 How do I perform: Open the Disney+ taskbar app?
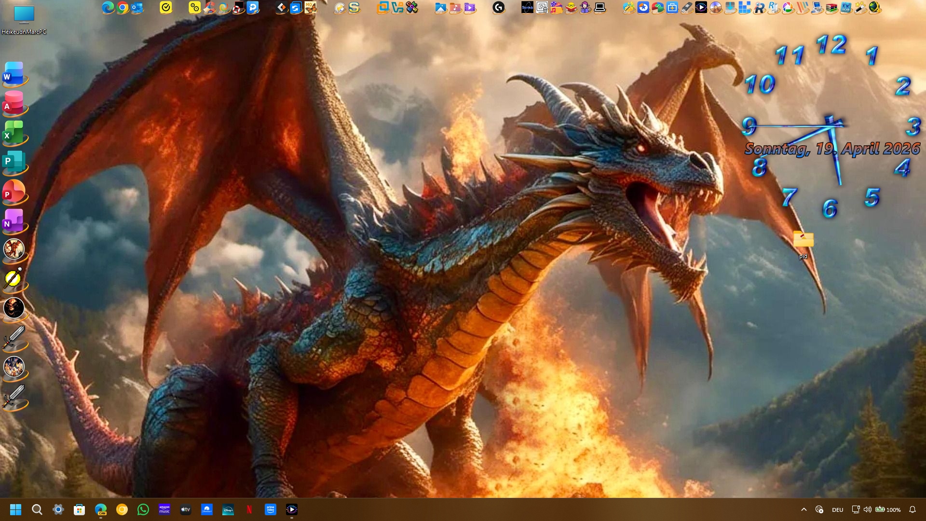228,509
